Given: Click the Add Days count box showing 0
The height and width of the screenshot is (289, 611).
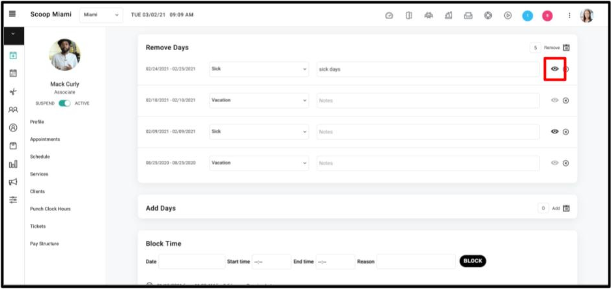Looking at the screenshot, I should tap(543, 208).
